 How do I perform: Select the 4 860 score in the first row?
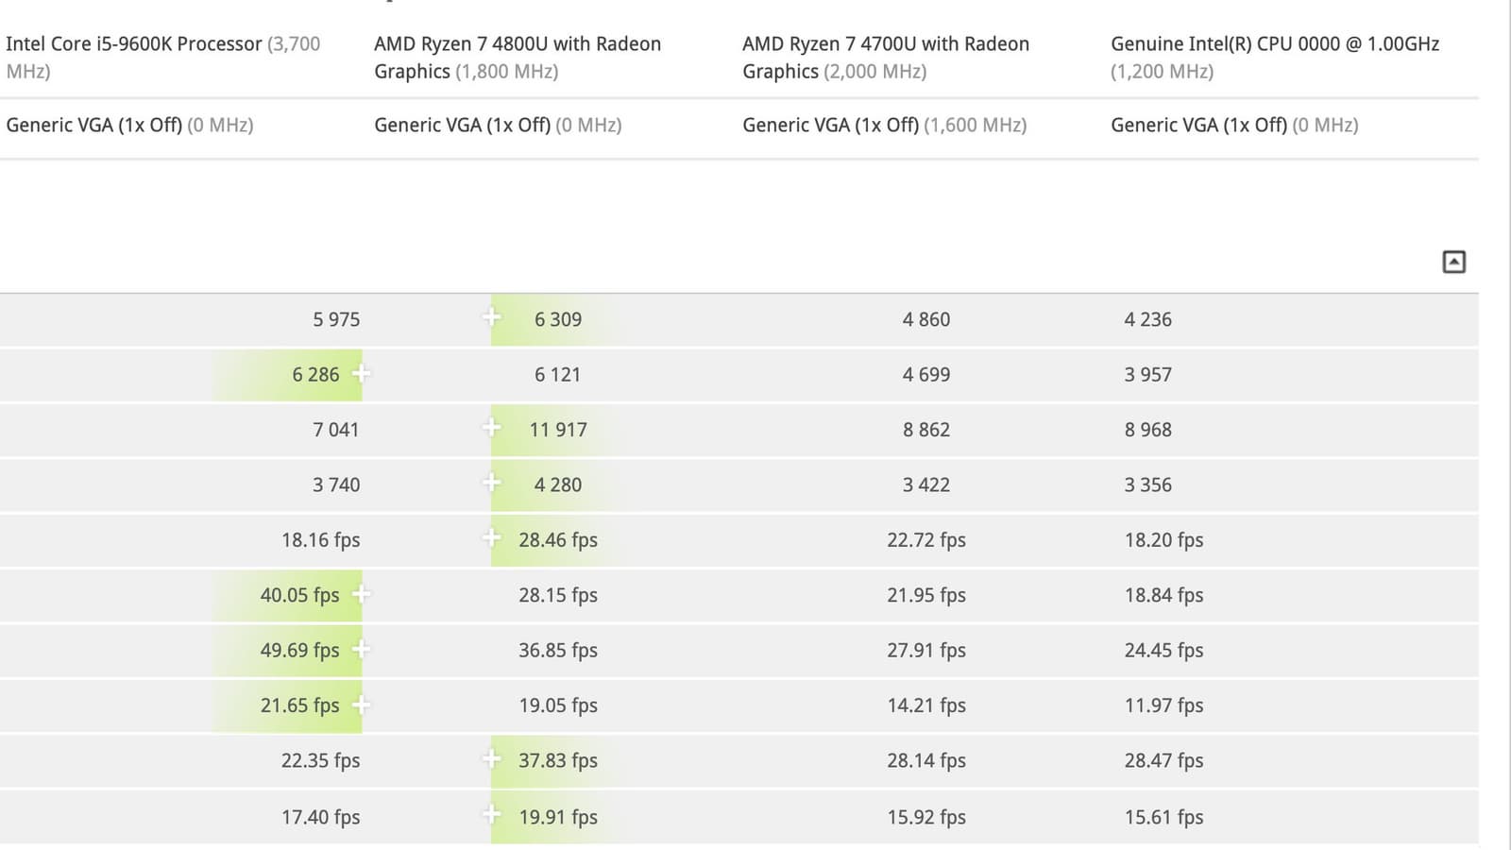(x=925, y=319)
